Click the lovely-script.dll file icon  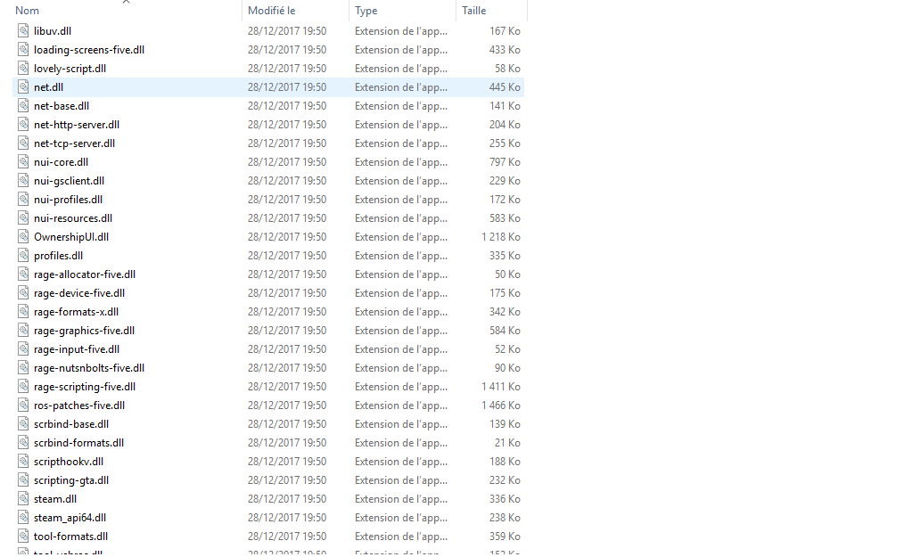[23, 68]
